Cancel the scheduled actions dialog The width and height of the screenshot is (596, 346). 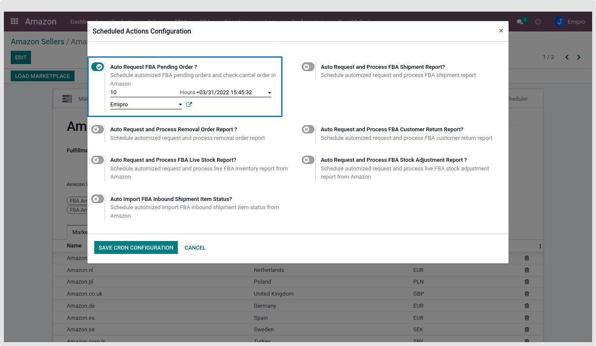195,247
